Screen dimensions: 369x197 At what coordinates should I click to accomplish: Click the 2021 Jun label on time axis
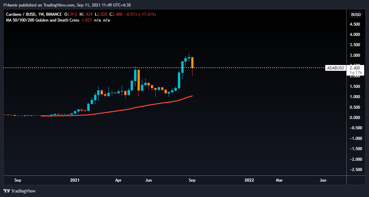149,180
